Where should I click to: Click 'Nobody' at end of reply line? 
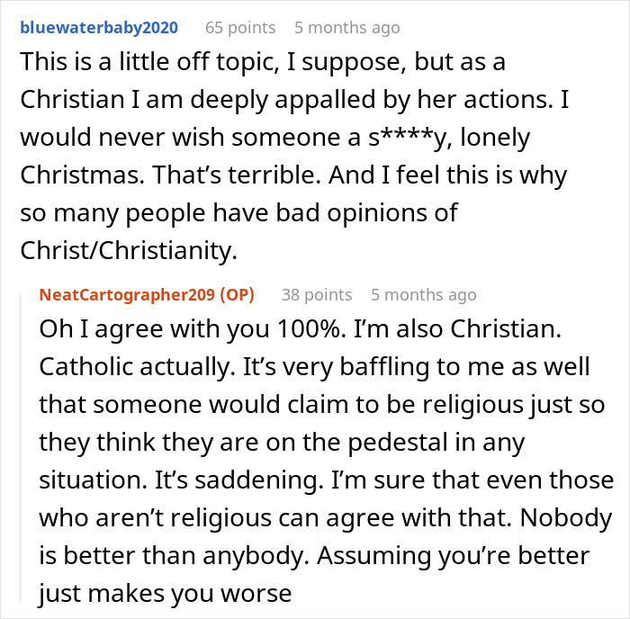coord(566,517)
